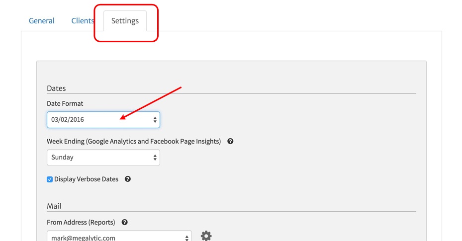Click the Mail section heading
This screenshot has width=462, height=241.
54,206
